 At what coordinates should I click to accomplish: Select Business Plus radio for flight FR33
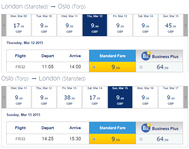click(141, 139)
